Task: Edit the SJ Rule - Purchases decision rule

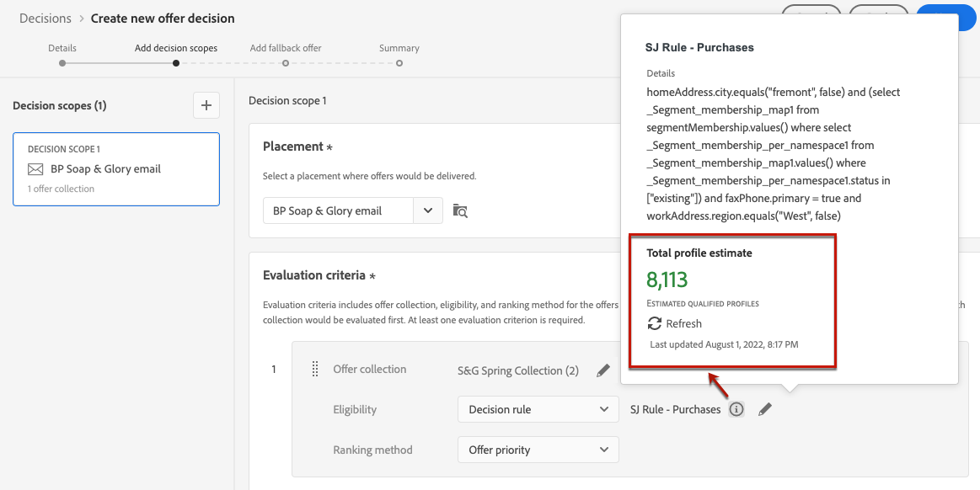Action: click(x=764, y=409)
